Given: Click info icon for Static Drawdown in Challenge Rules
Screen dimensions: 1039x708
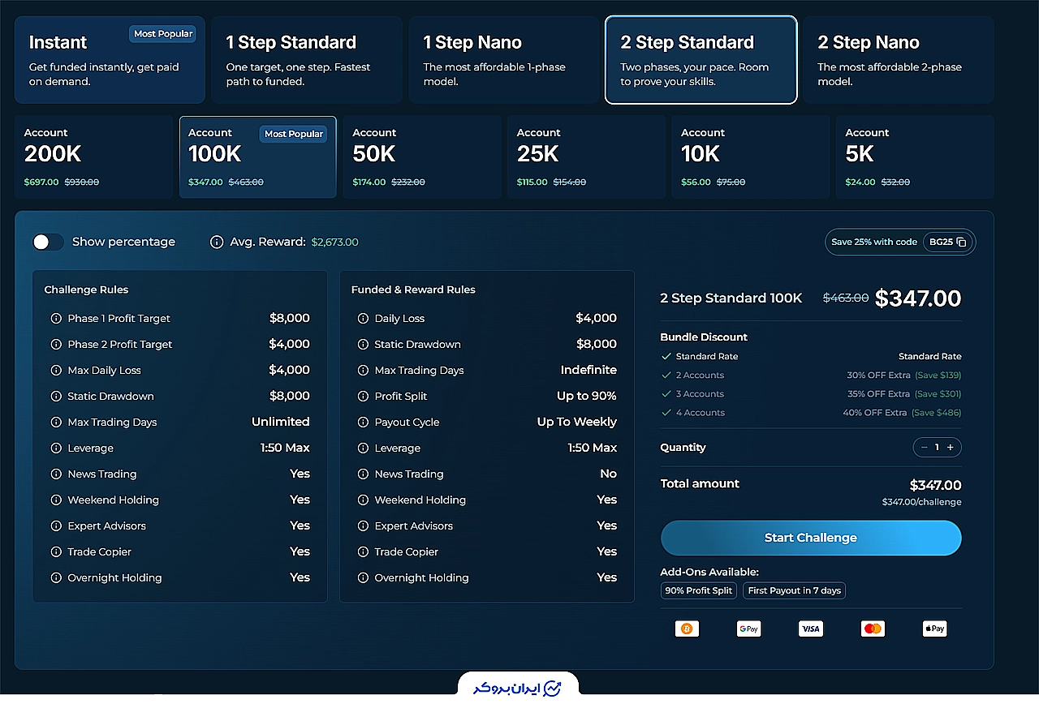Looking at the screenshot, I should 56,397.
